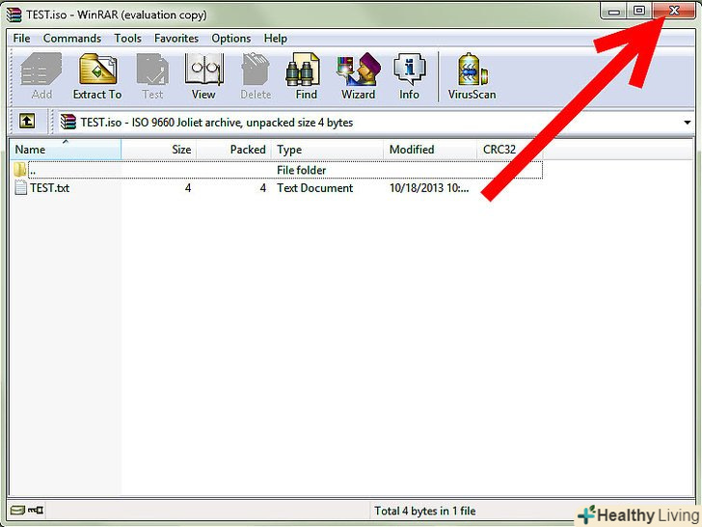Maximize the WinRAR window
The width and height of the screenshot is (702, 527).
tap(639, 11)
